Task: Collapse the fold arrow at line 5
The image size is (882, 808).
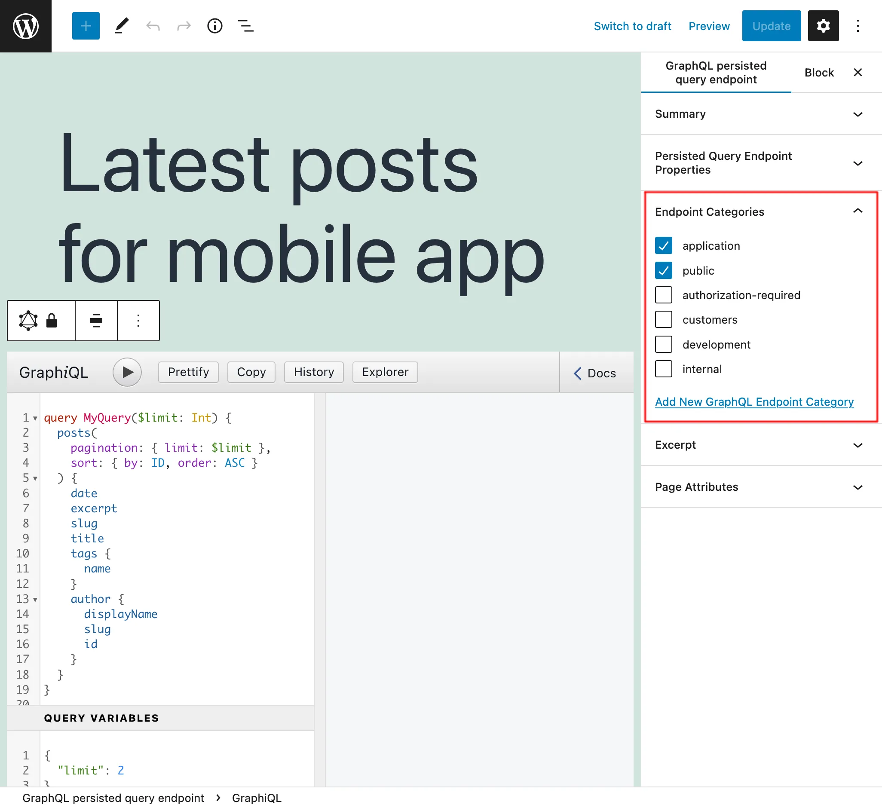Action: click(x=35, y=479)
